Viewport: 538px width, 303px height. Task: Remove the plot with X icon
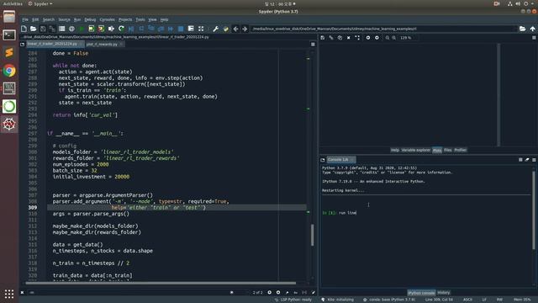pyautogui.click(x=349, y=38)
